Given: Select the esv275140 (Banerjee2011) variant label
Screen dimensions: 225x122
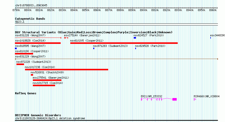Looking at the screenshot, I should [82, 35].
